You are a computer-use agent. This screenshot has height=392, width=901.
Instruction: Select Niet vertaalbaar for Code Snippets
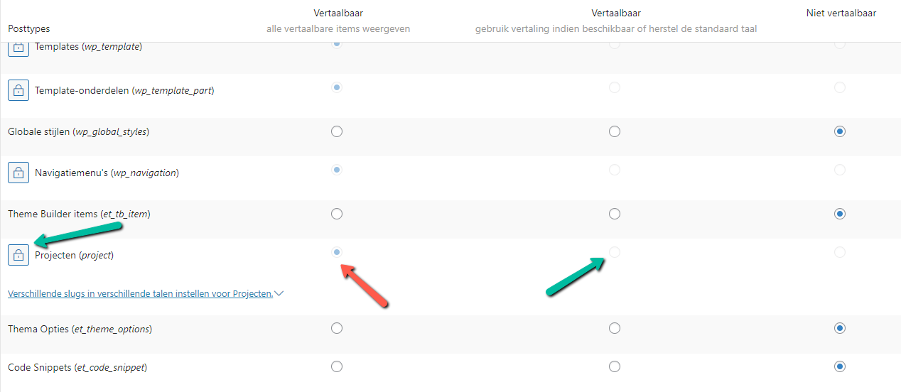(x=840, y=367)
